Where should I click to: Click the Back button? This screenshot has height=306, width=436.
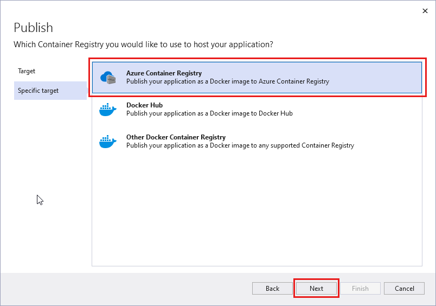tap(272, 289)
